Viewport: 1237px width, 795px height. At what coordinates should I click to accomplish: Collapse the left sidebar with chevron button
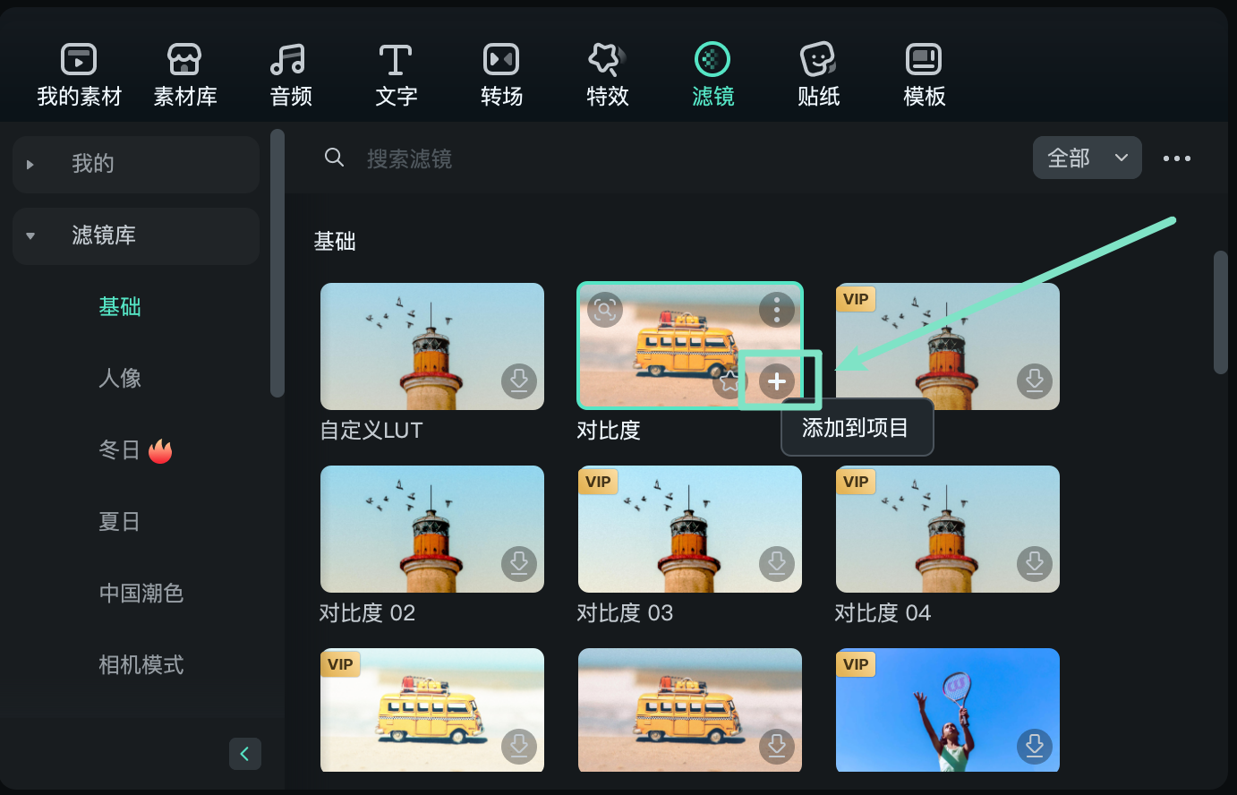tap(245, 754)
